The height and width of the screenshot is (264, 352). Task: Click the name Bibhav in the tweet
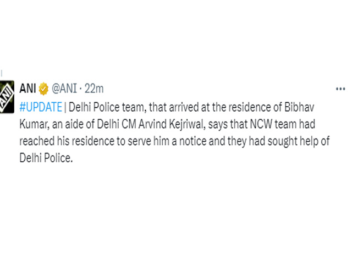tap(299, 107)
